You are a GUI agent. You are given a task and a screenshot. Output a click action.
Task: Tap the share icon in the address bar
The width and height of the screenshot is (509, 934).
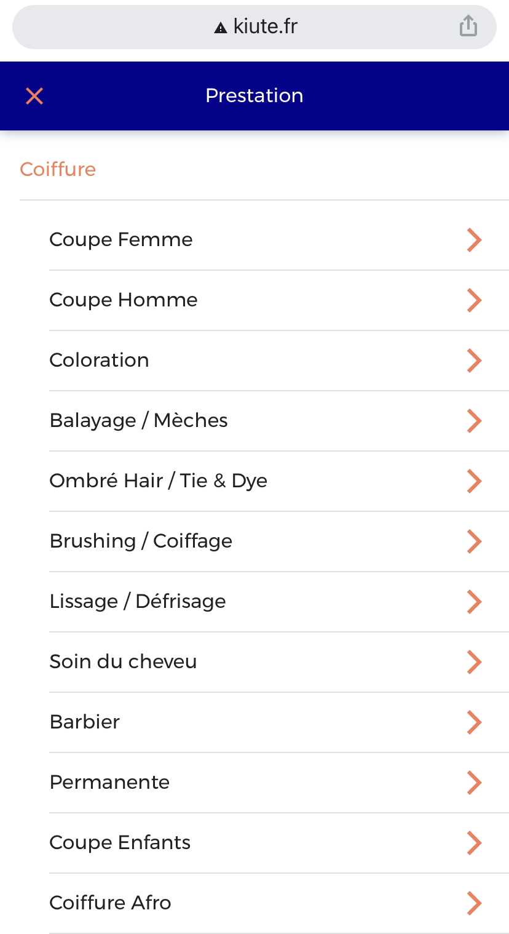468,26
